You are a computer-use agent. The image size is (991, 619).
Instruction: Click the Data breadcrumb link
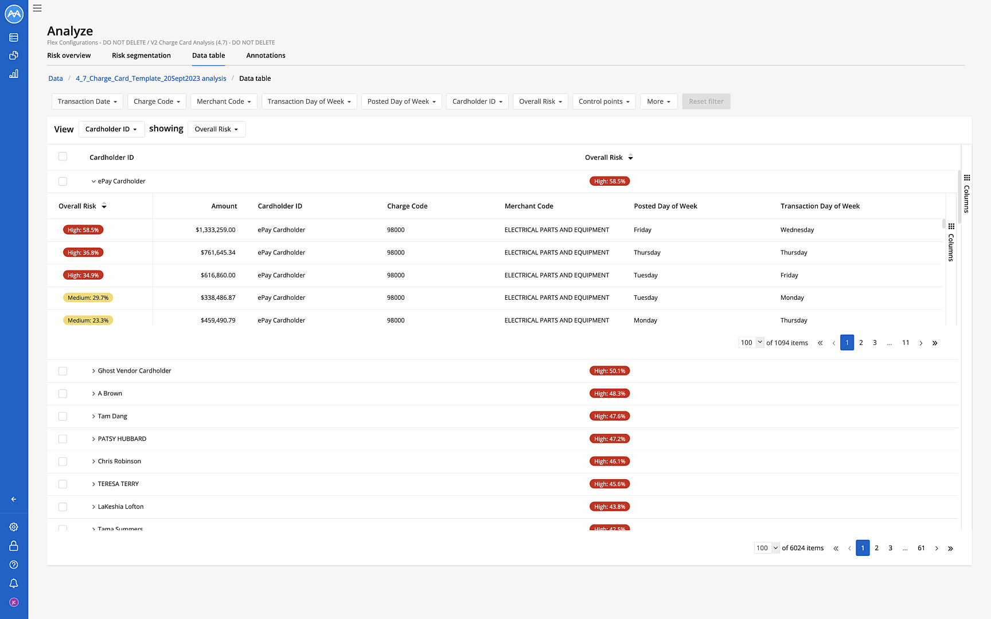pyautogui.click(x=56, y=79)
